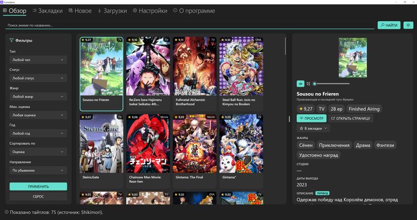Open the Год dropdown showing Любой год
The width and height of the screenshot is (417, 220).
38,133
